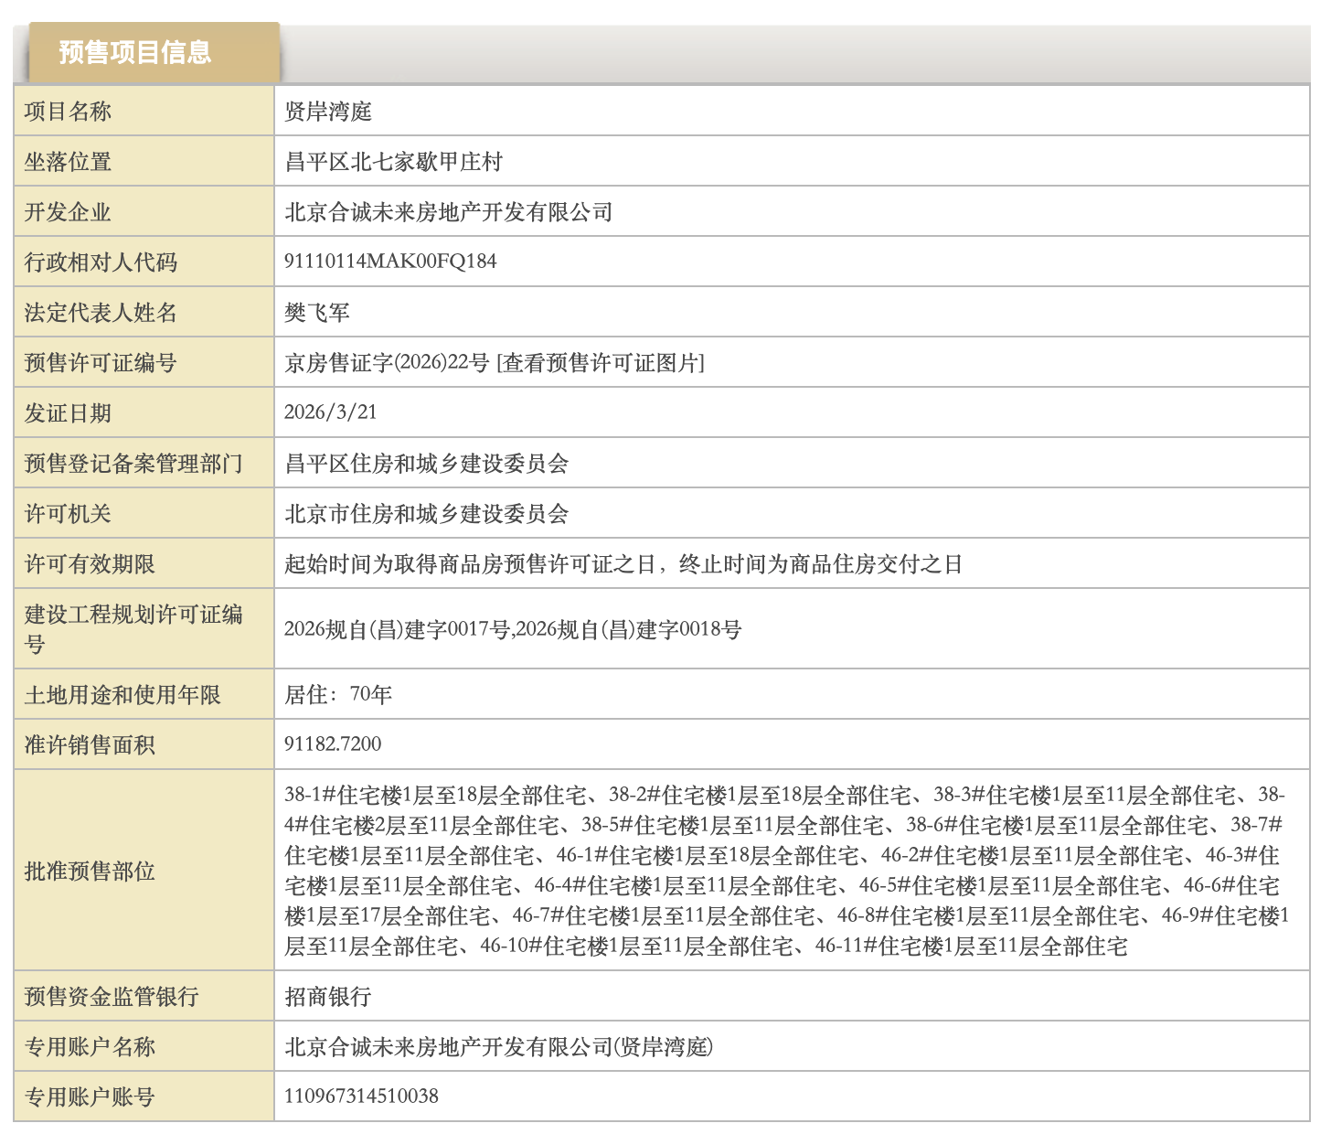This screenshot has width=1331, height=1134.
Task: Click 北京市住房和城乡建设委员会 authority value
Action: tap(427, 514)
